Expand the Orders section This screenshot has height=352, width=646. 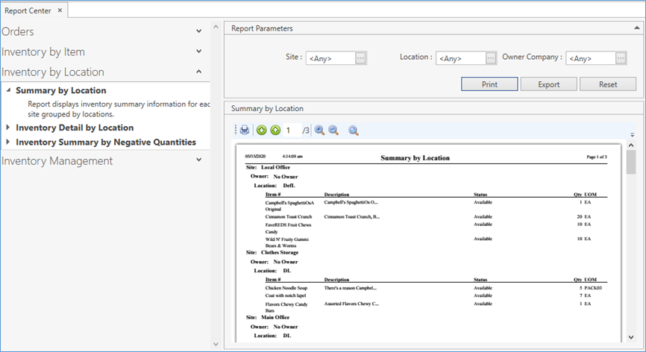[x=198, y=31]
